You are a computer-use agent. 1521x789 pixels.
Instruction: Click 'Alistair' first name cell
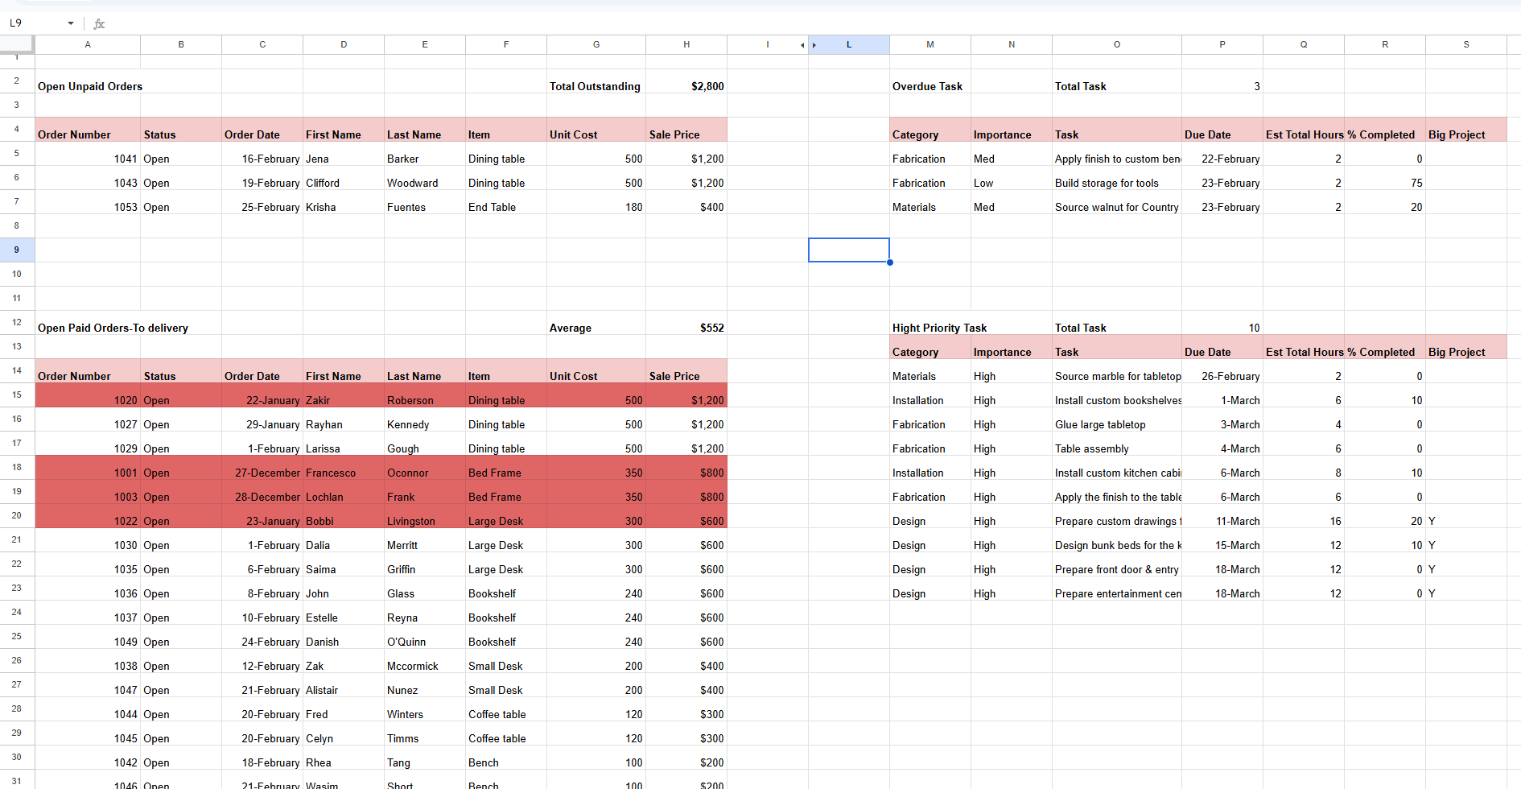[344, 685]
